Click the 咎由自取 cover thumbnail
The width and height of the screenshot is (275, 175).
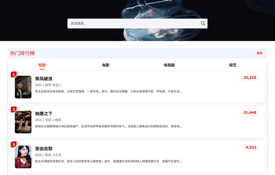coord(23,157)
